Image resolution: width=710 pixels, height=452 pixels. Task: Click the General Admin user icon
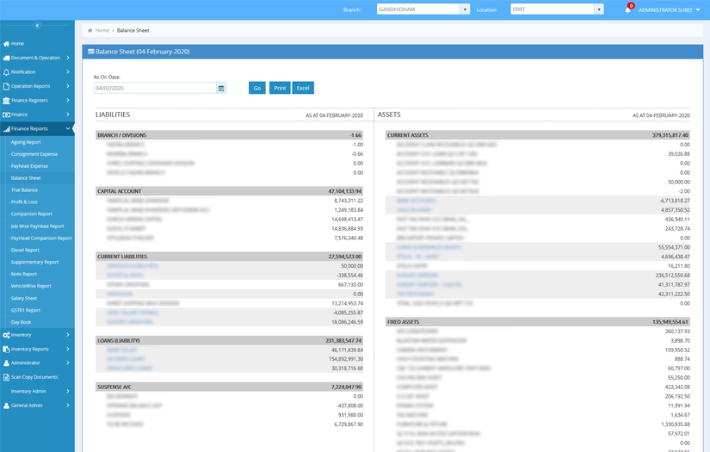pos(6,406)
